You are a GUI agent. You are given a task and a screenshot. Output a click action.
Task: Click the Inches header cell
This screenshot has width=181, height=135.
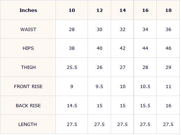[28, 10]
